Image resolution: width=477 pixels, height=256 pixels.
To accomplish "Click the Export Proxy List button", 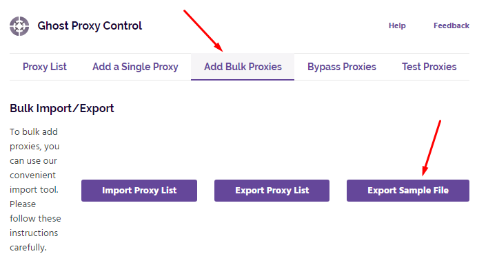I will point(272,191).
